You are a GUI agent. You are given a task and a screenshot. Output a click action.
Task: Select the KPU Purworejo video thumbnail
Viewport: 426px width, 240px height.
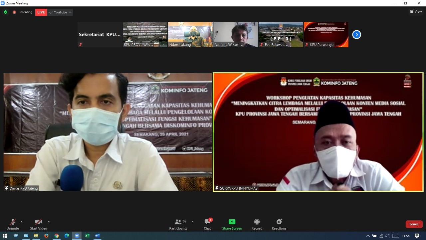coord(326,34)
